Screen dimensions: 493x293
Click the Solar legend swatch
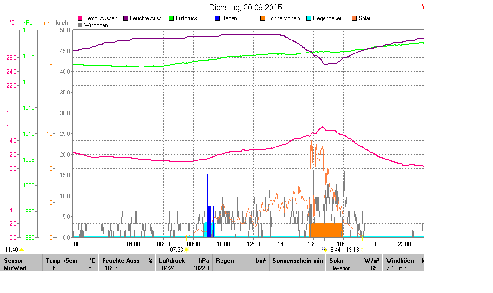[354, 18]
